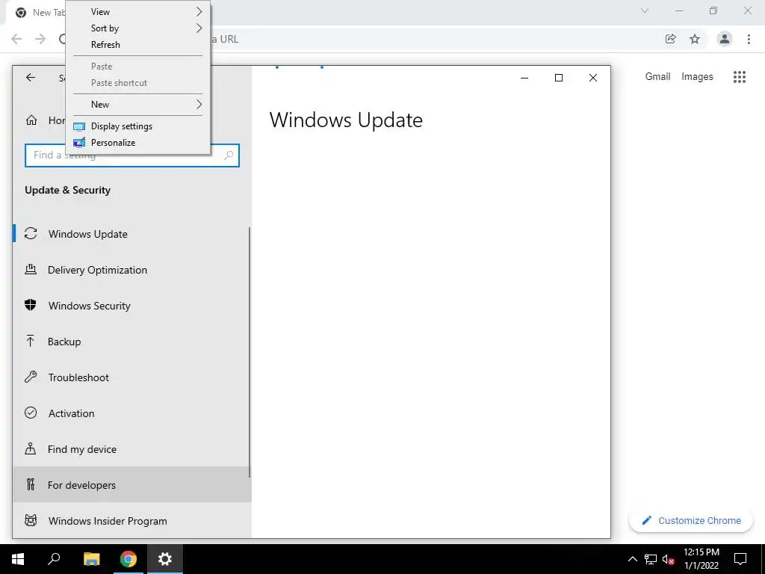Open Troubleshoot settings page
This screenshot has width=765, height=574.
click(131, 377)
